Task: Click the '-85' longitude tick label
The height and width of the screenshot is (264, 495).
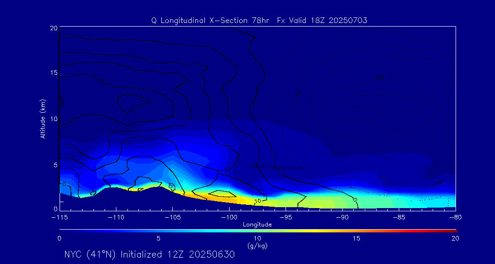Action: pyautogui.click(x=399, y=218)
